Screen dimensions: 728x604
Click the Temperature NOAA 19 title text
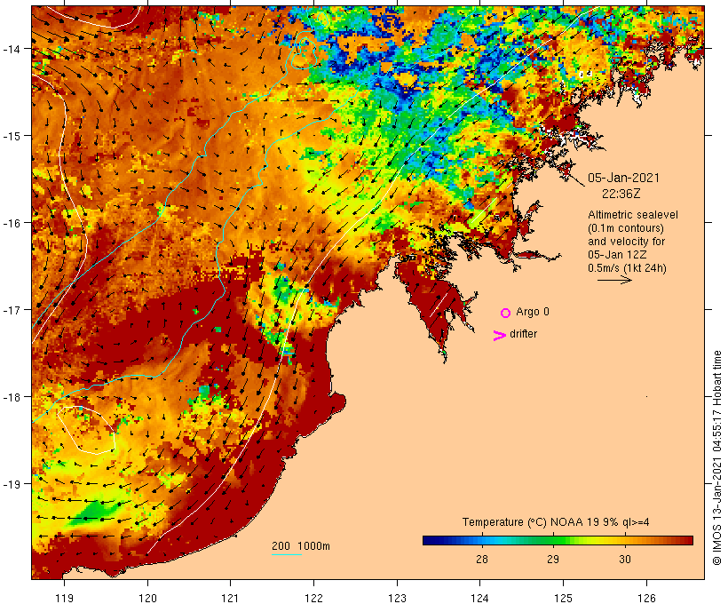556,522
